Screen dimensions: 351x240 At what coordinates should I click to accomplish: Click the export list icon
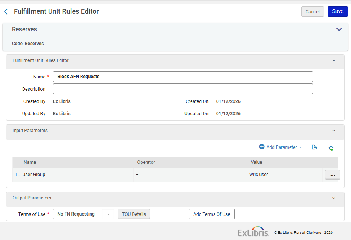click(x=314, y=147)
